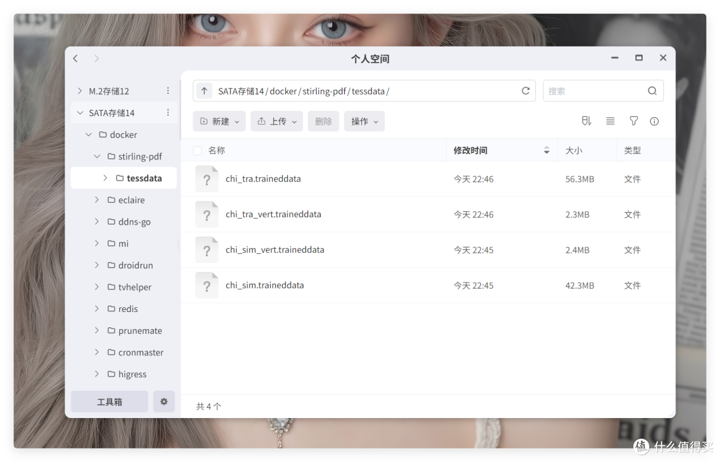Open the 上传 upload dropdown
Screen dimensions: 720x462
click(x=277, y=121)
